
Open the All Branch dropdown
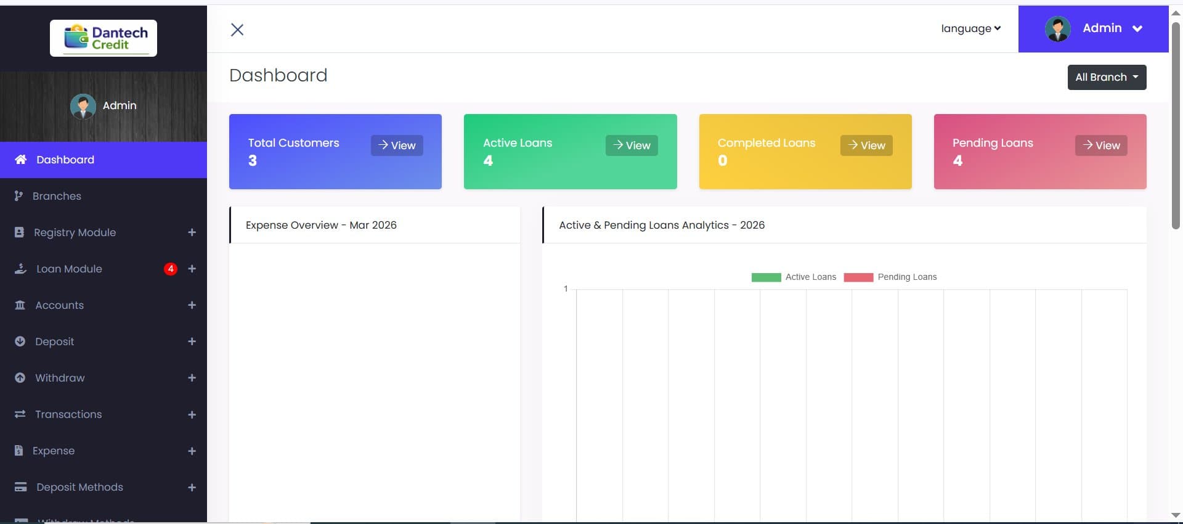(1107, 78)
